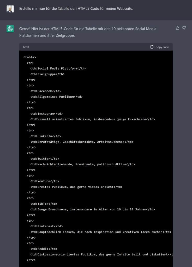
Task: Click the Reddit table cell line
Action: pos(44,249)
